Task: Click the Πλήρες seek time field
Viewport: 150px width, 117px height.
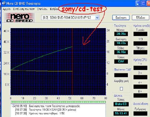Action: click(x=140, y=52)
